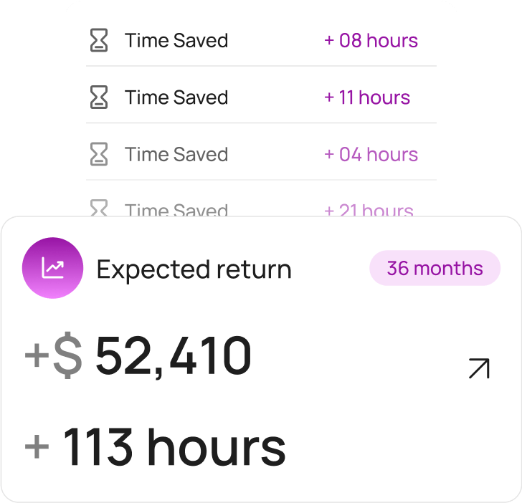This screenshot has height=503, width=522.
Task: Click the partially hidden hourglass in the +21 hours row
Action: [99, 209]
